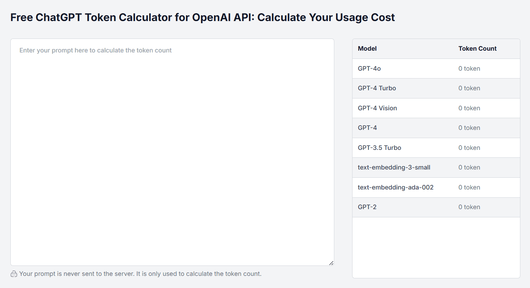The width and height of the screenshot is (530, 288).
Task: Select text-embedding-ada-002 model label
Action: [396, 187]
